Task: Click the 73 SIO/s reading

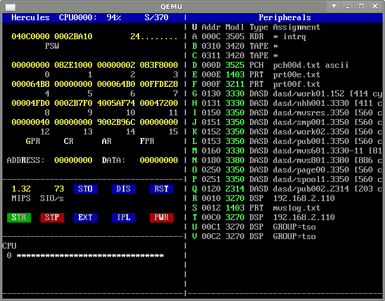Action: point(59,189)
